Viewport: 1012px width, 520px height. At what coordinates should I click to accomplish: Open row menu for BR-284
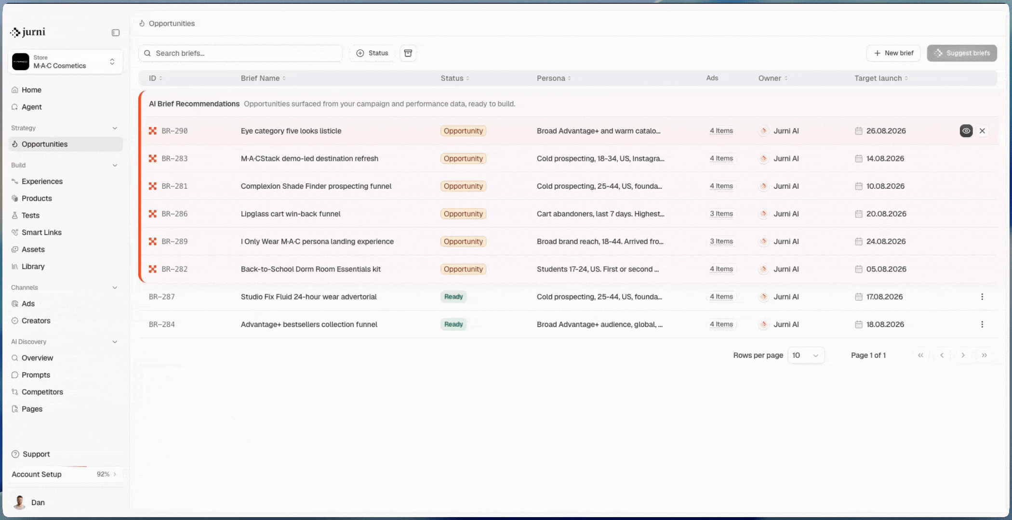[982, 325]
